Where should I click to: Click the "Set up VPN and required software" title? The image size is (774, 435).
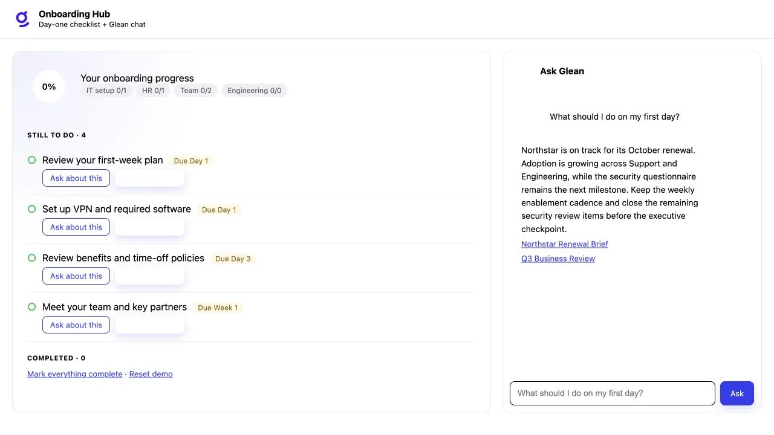point(117,209)
